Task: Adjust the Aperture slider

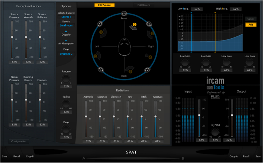Action: coord(156,119)
